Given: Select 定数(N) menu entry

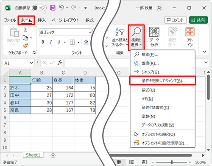Looking at the screenshot, I should tap(162, 116).
